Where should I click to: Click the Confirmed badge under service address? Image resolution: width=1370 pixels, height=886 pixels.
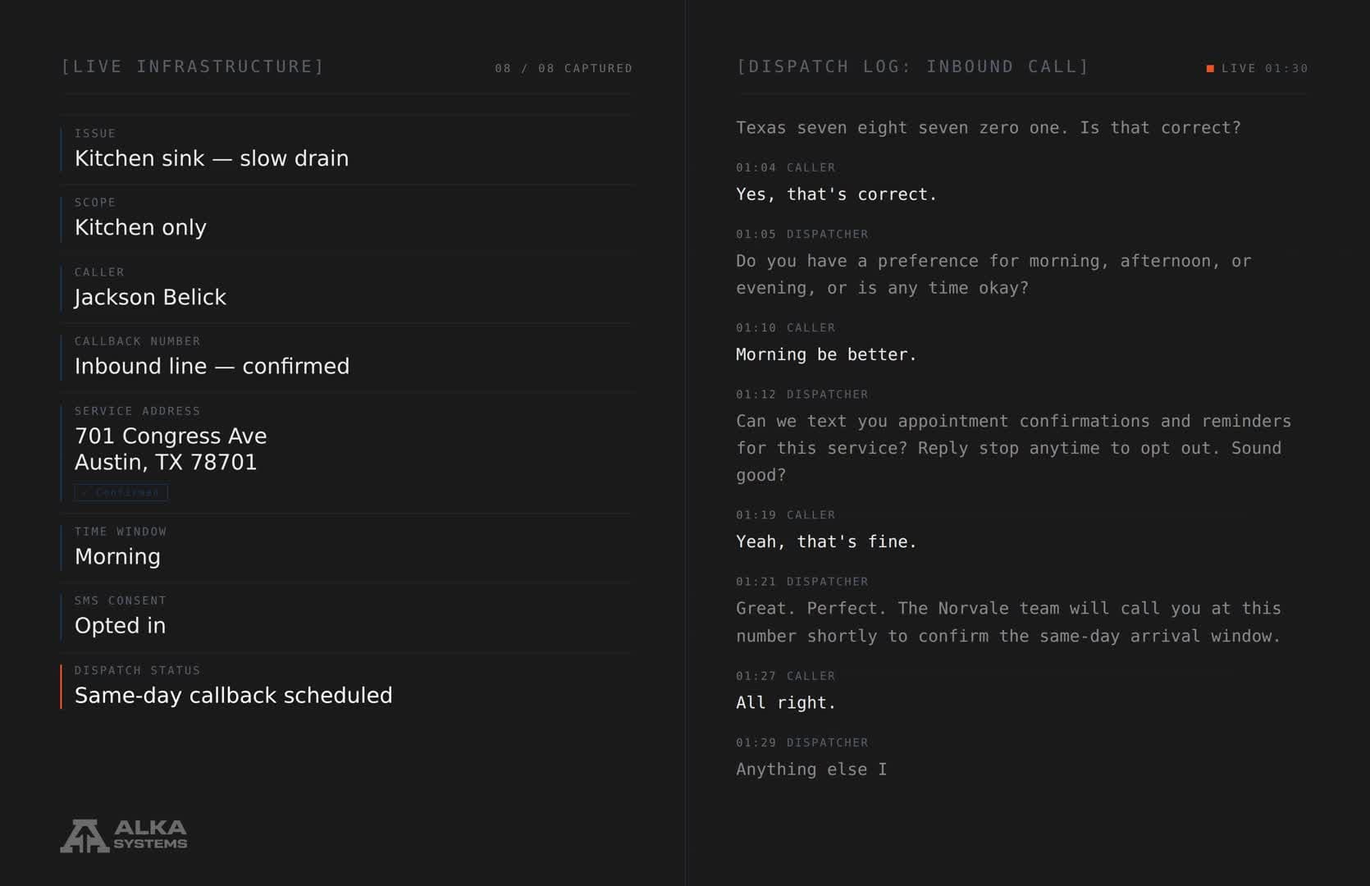click(121, 492)
